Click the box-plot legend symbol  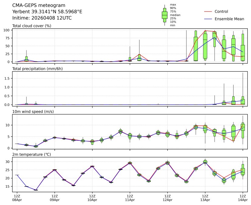(x=164, y=15)
